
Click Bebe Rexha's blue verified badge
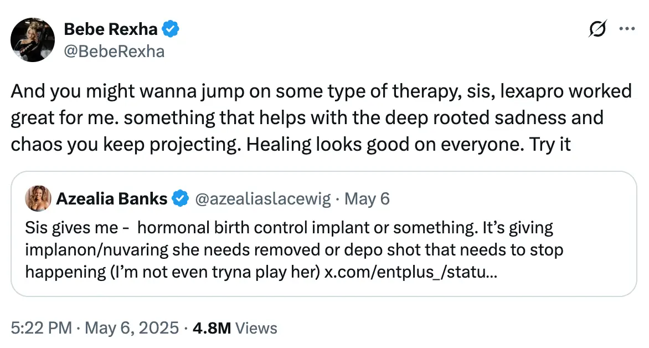[x=170, y=29]
